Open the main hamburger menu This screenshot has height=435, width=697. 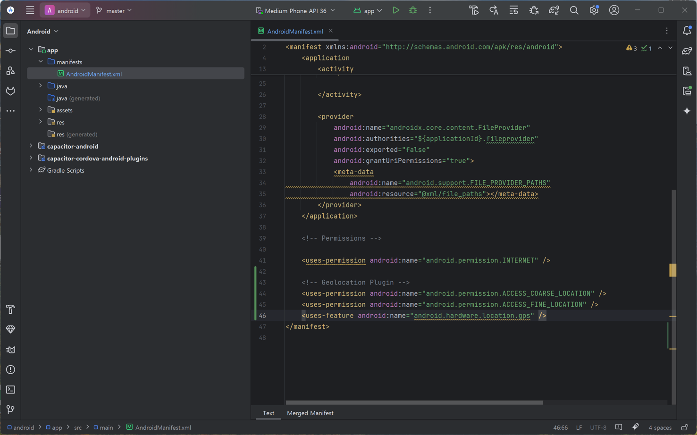[30, 10]
